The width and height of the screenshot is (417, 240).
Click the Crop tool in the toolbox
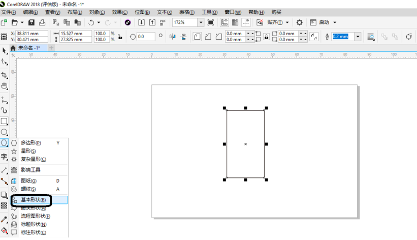4,75
